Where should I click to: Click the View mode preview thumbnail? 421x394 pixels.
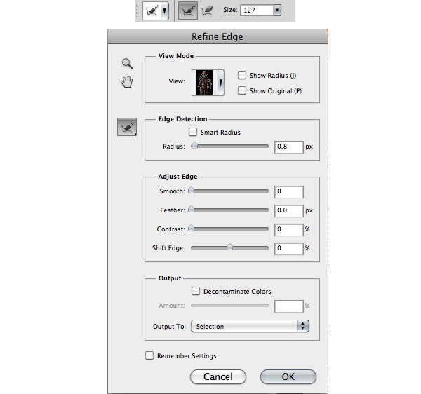205,82
